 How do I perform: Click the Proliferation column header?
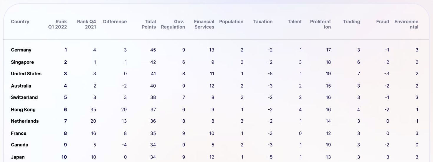pos(320,24)
